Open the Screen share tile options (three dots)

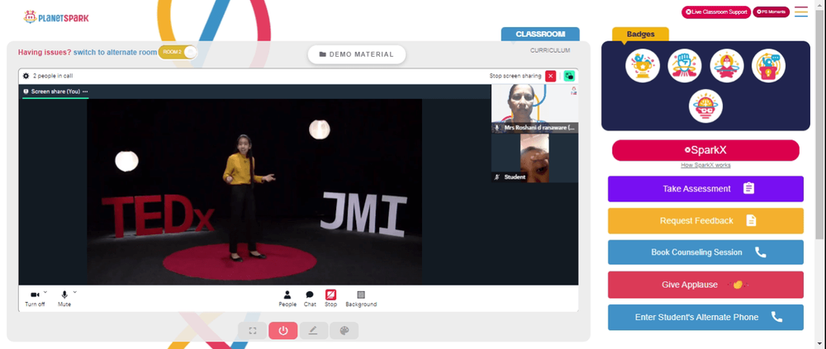(x=85, y=92)
